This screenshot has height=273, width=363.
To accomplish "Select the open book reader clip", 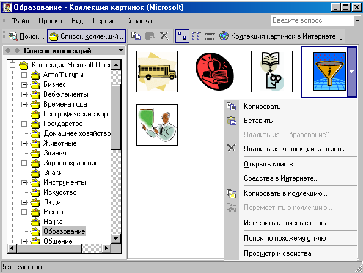I will [x=272, y=72].
